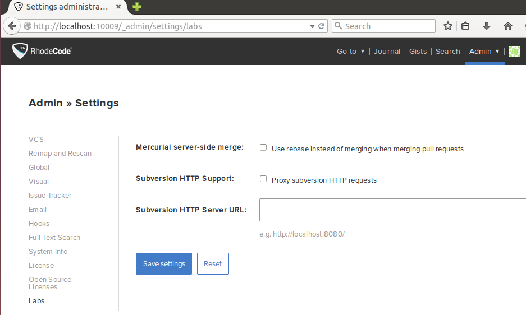Click the green user avatar icon
Screen dimensions: 526x315
click(x=515, y=52)
